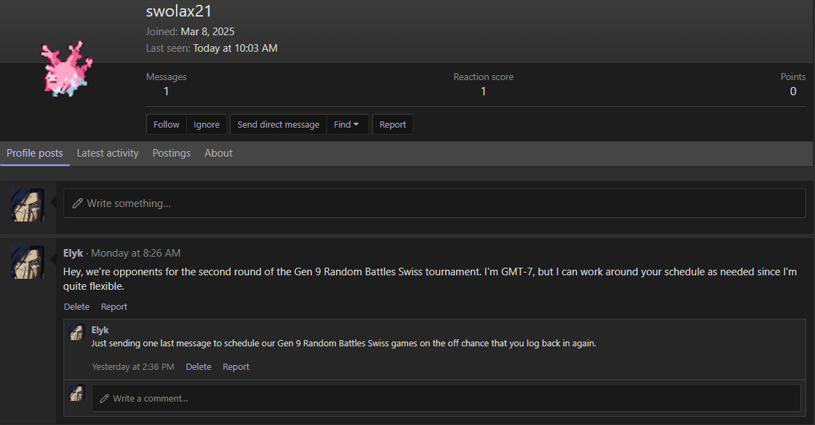Open the Find dropdown

coord(346,125)
